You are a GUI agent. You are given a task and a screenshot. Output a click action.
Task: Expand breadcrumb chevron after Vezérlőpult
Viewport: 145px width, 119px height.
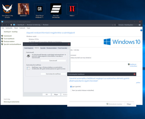[25, 25]
